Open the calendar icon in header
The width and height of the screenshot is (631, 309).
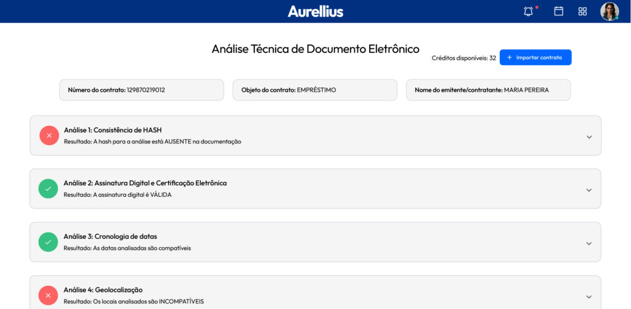(558, 11)
